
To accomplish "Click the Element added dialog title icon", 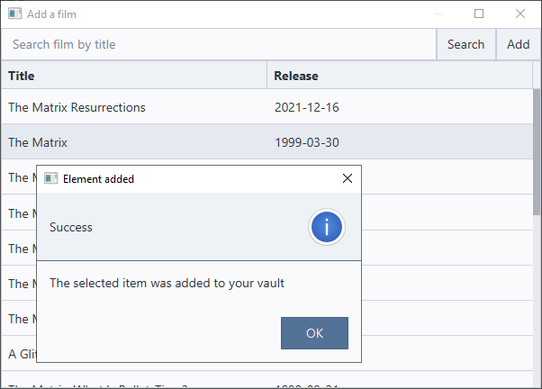I will tap(50, 179).
